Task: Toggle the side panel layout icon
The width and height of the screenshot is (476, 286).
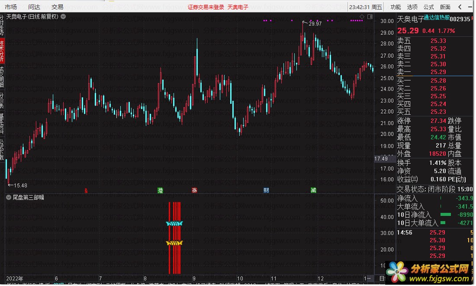Action: point(370,17)
